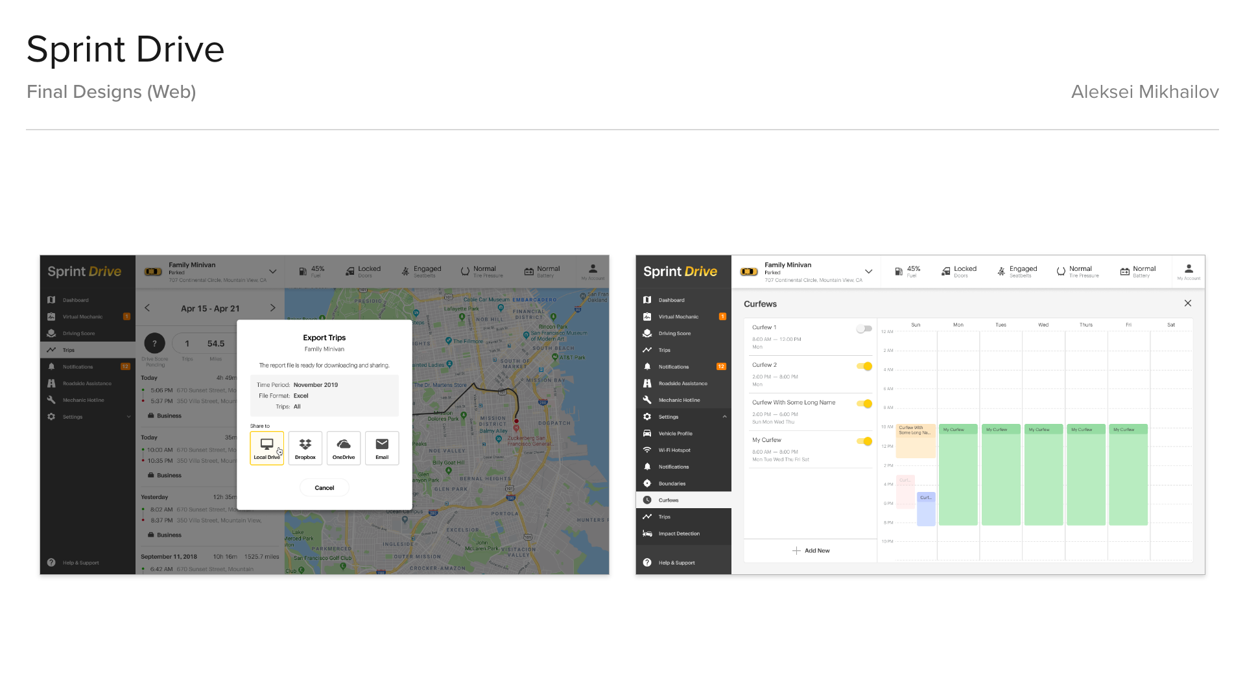This screenshot has height=700, width=1245.
Task: Open Driving Score in Curfews mockup sidebar
Action: click(x=683, y=333)
